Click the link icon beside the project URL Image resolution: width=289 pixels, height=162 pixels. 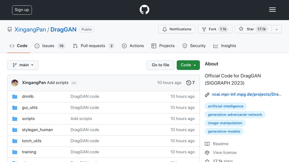[x=207, y=94]
